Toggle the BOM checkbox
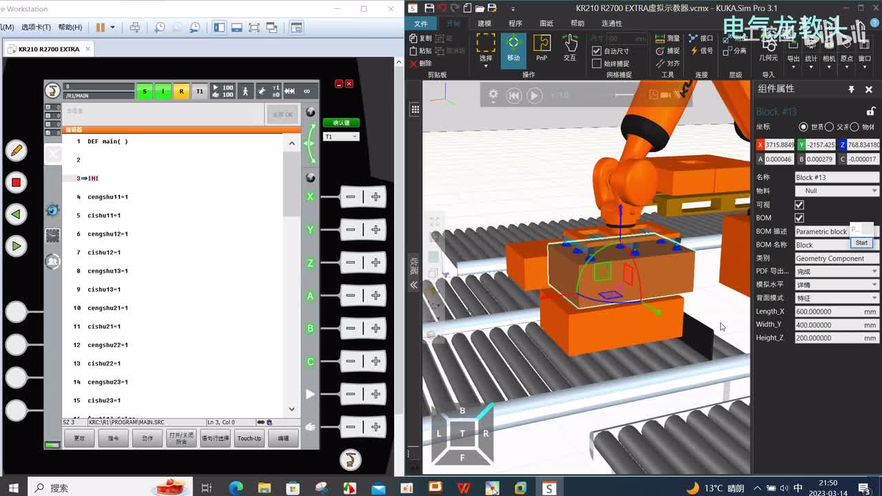 point(799,218)
